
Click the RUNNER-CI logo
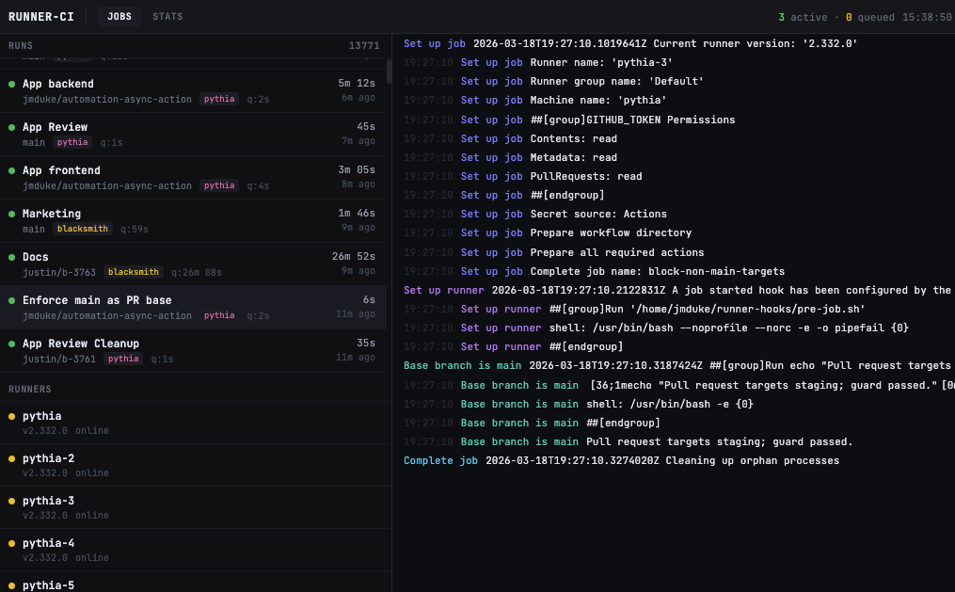coord(41,16)
